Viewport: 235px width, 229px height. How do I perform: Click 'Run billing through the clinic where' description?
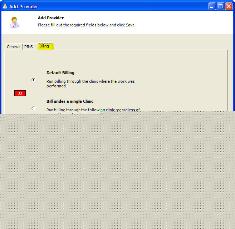coord(90,84)
